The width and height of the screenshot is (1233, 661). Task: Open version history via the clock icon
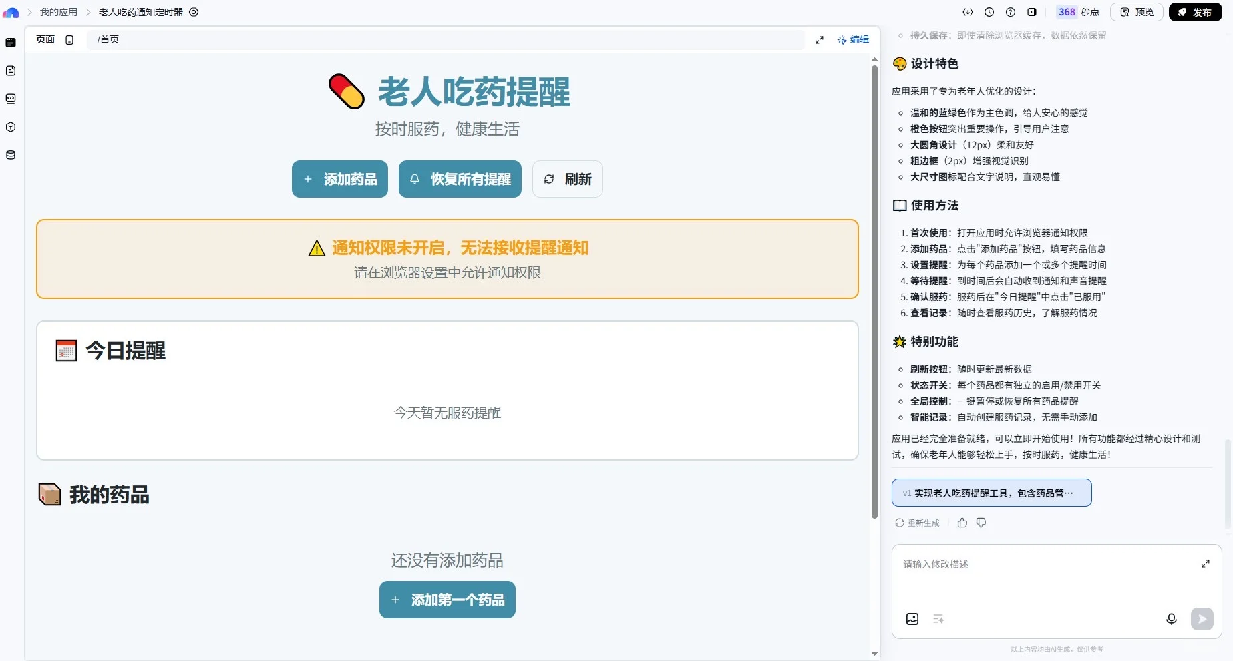989,12
